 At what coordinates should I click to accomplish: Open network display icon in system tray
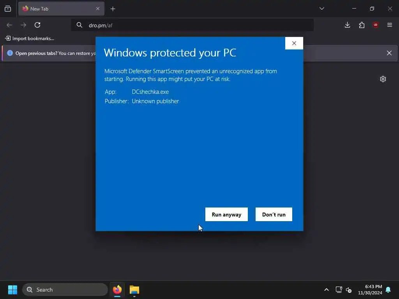point(339,290)
